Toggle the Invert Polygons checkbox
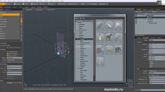This screenshot has height=92, width=165. (8, 54)
